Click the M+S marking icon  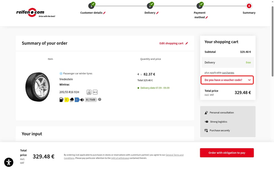[x=95, y=92]
